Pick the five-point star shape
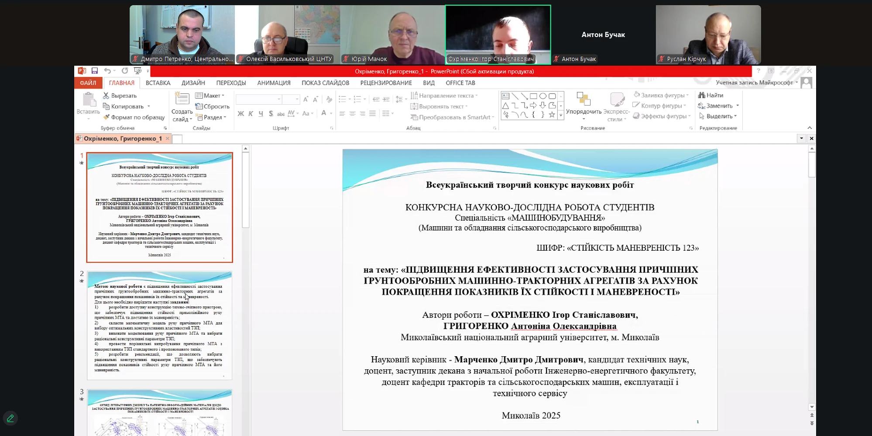Screen dimensions: 872x436 (552, 115)
